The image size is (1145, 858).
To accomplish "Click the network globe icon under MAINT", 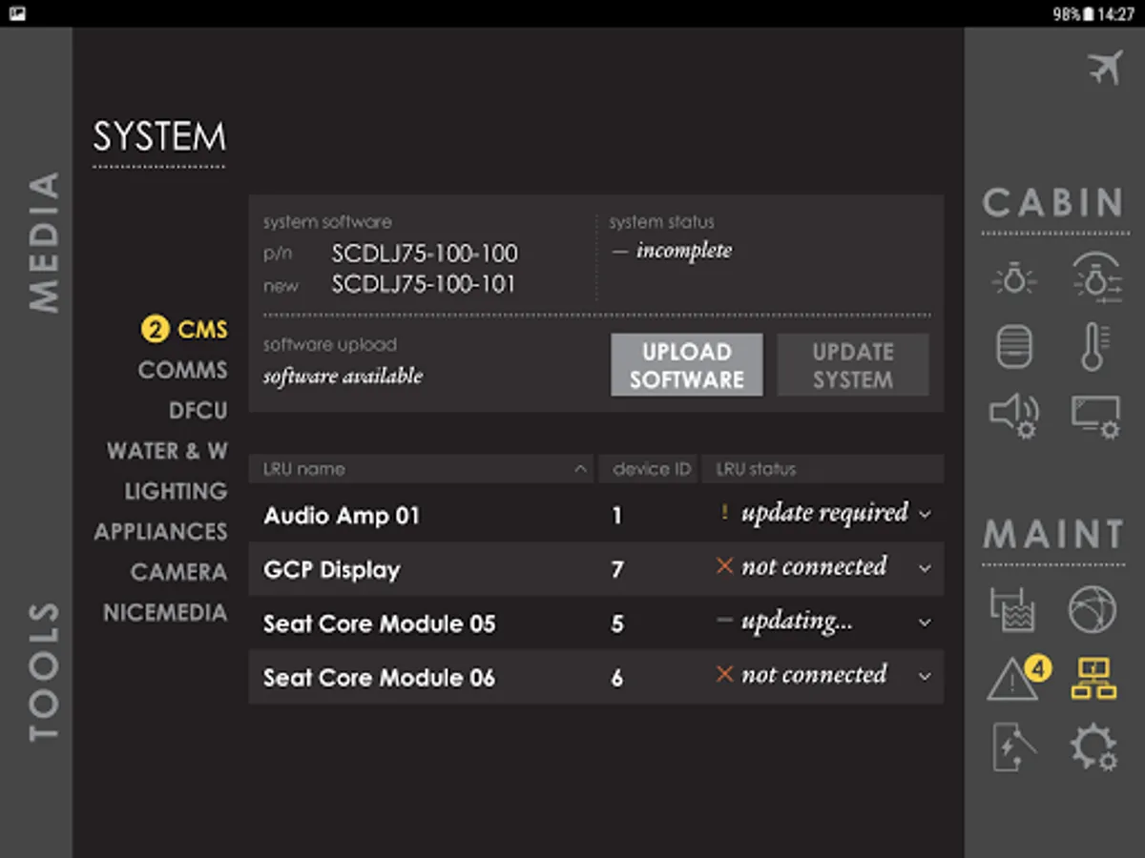I will (x=1093, y=610).
